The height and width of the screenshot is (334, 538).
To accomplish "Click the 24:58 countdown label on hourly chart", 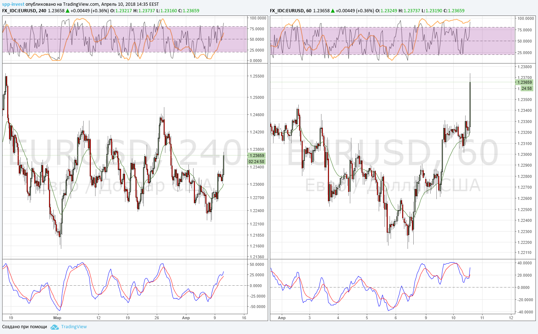I will (526, 88).
